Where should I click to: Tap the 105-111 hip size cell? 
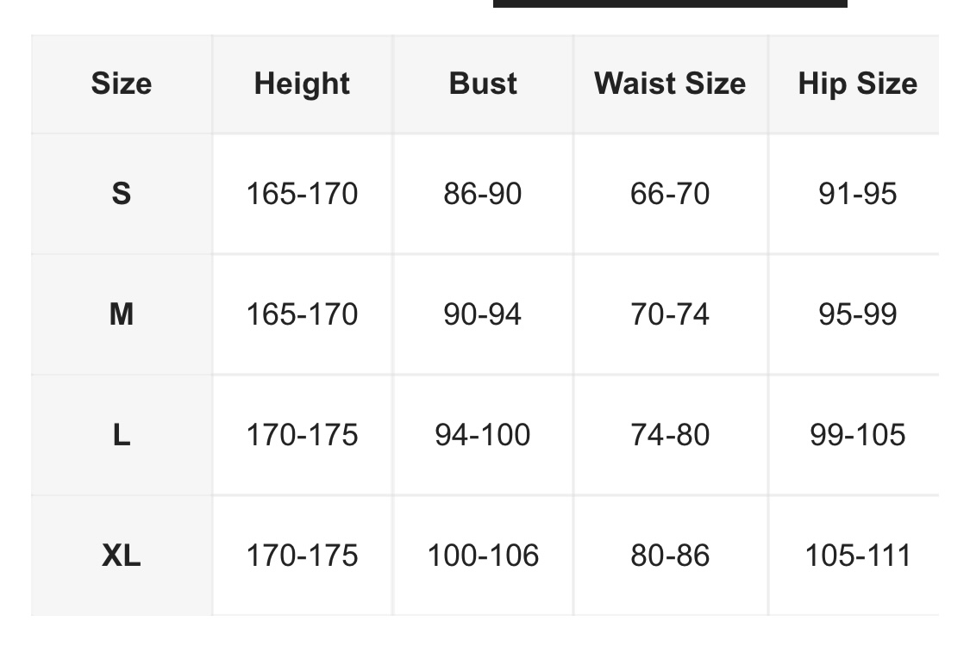(857, 556)
